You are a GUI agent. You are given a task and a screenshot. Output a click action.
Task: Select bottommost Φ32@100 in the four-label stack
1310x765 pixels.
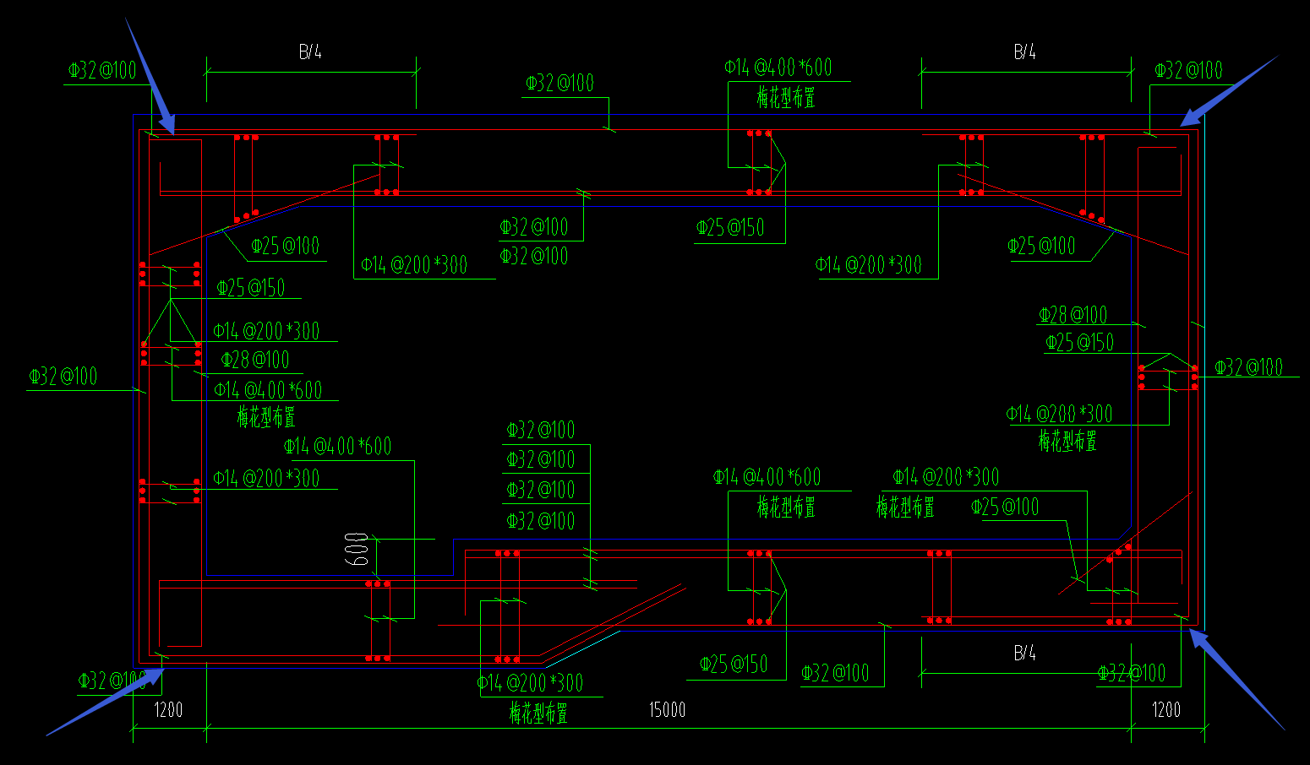click(541, 521)
